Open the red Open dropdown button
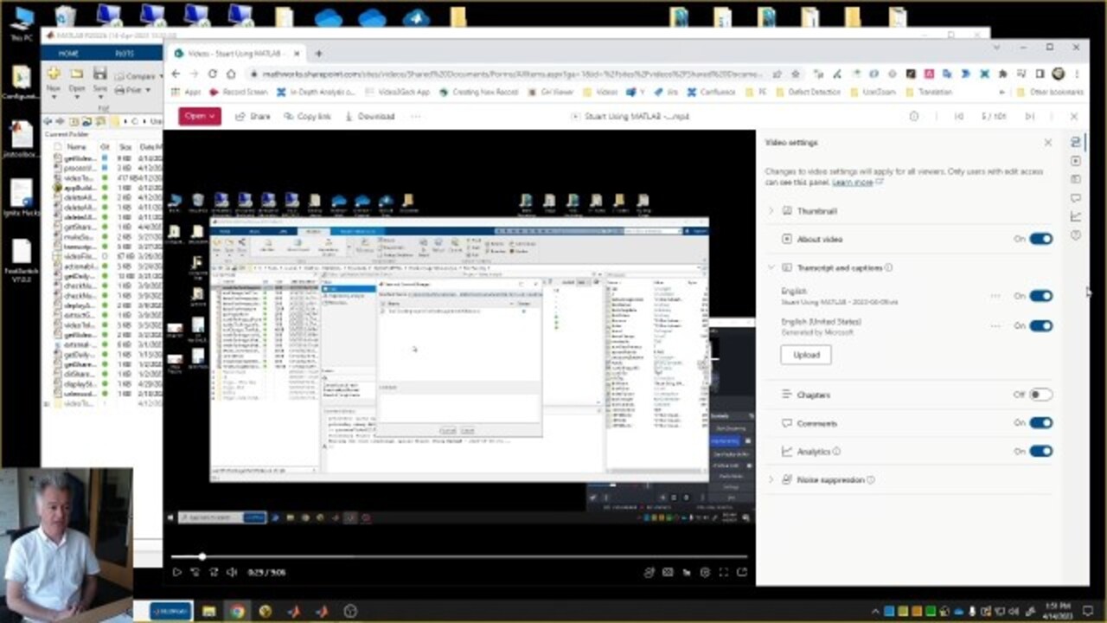1107x623 pixels. click(200, 116)
